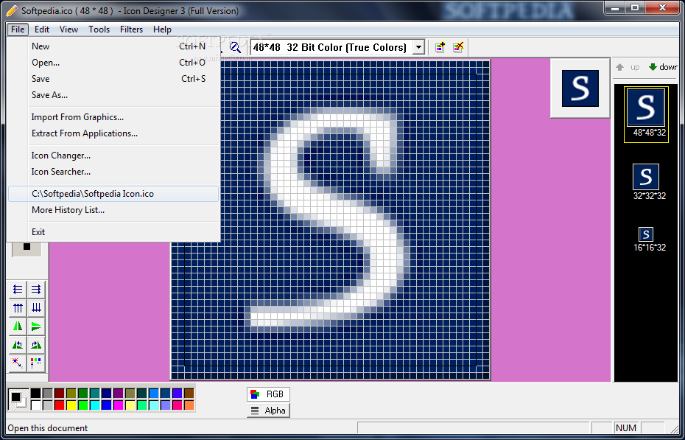This screenshot has width=685, height=440.
Task: Rotate the image counter-clockwise
Action: point(18,345)
